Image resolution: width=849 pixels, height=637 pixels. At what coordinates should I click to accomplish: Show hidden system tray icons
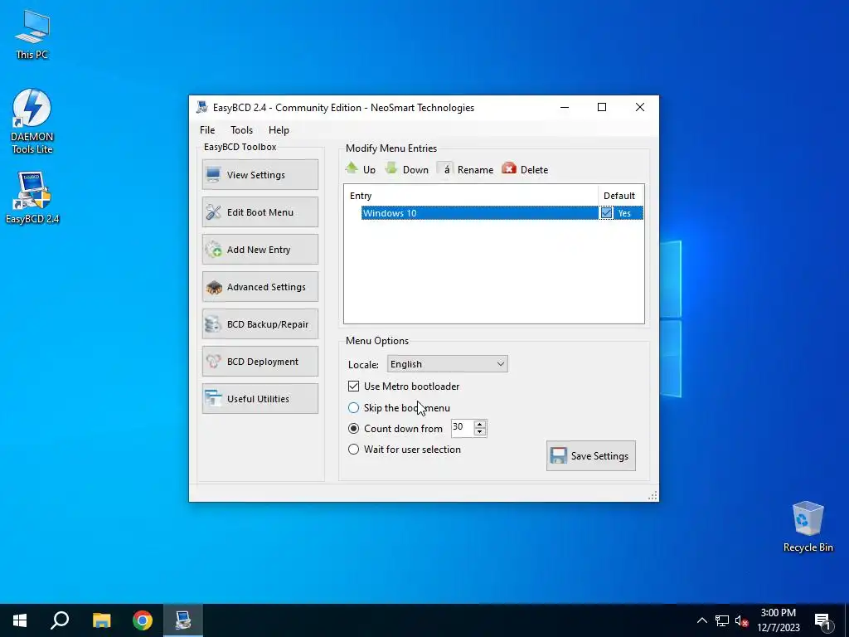click(x=701, y=620)
